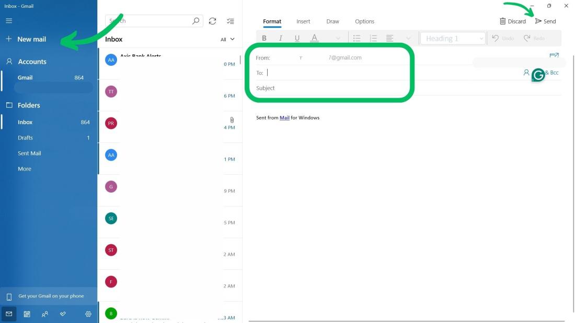The width and height of the screenshot is (575, 323).
Task: Toggle Italic formatting
Action: [281, 38]
